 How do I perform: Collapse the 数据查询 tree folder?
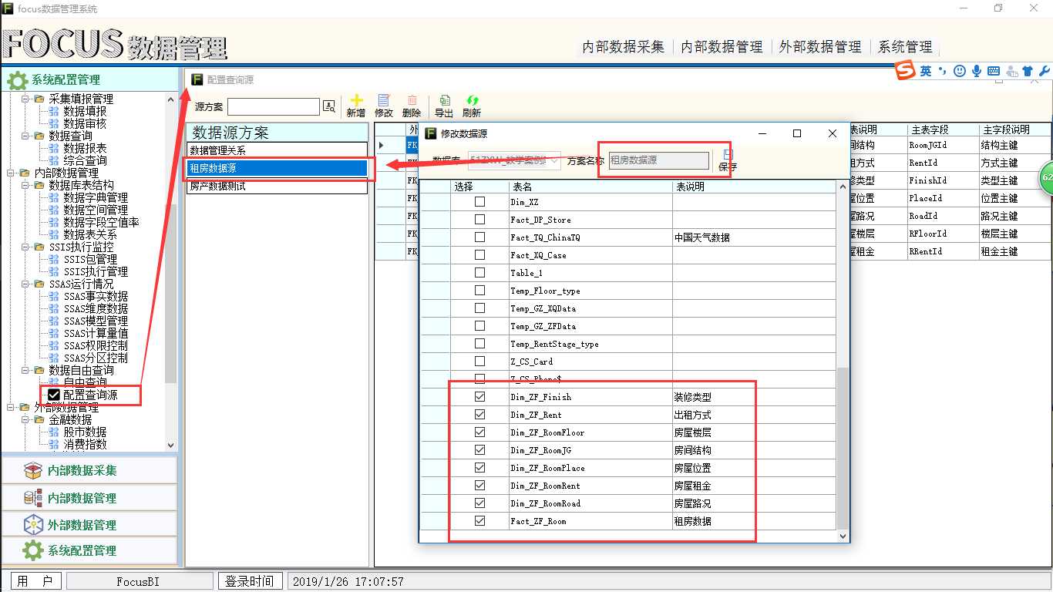tap(25, 136)
